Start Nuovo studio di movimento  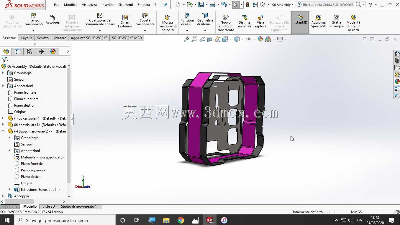(x=226, y=23)
